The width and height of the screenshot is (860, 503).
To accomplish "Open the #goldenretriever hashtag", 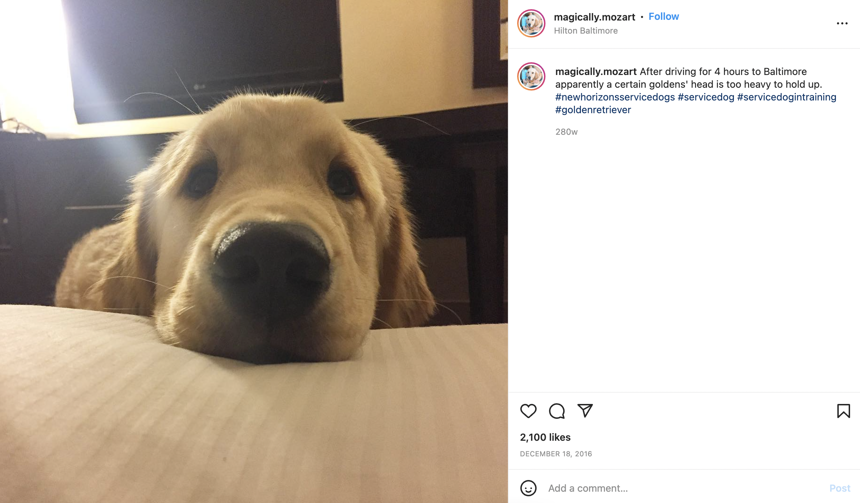I will (593, 110).
